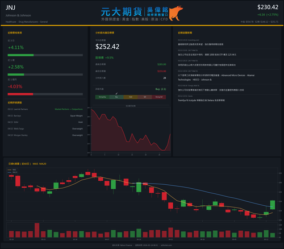Click the Johnson & Johnson company name
Viewport: 284px width, 249px height.
point(18,15)
